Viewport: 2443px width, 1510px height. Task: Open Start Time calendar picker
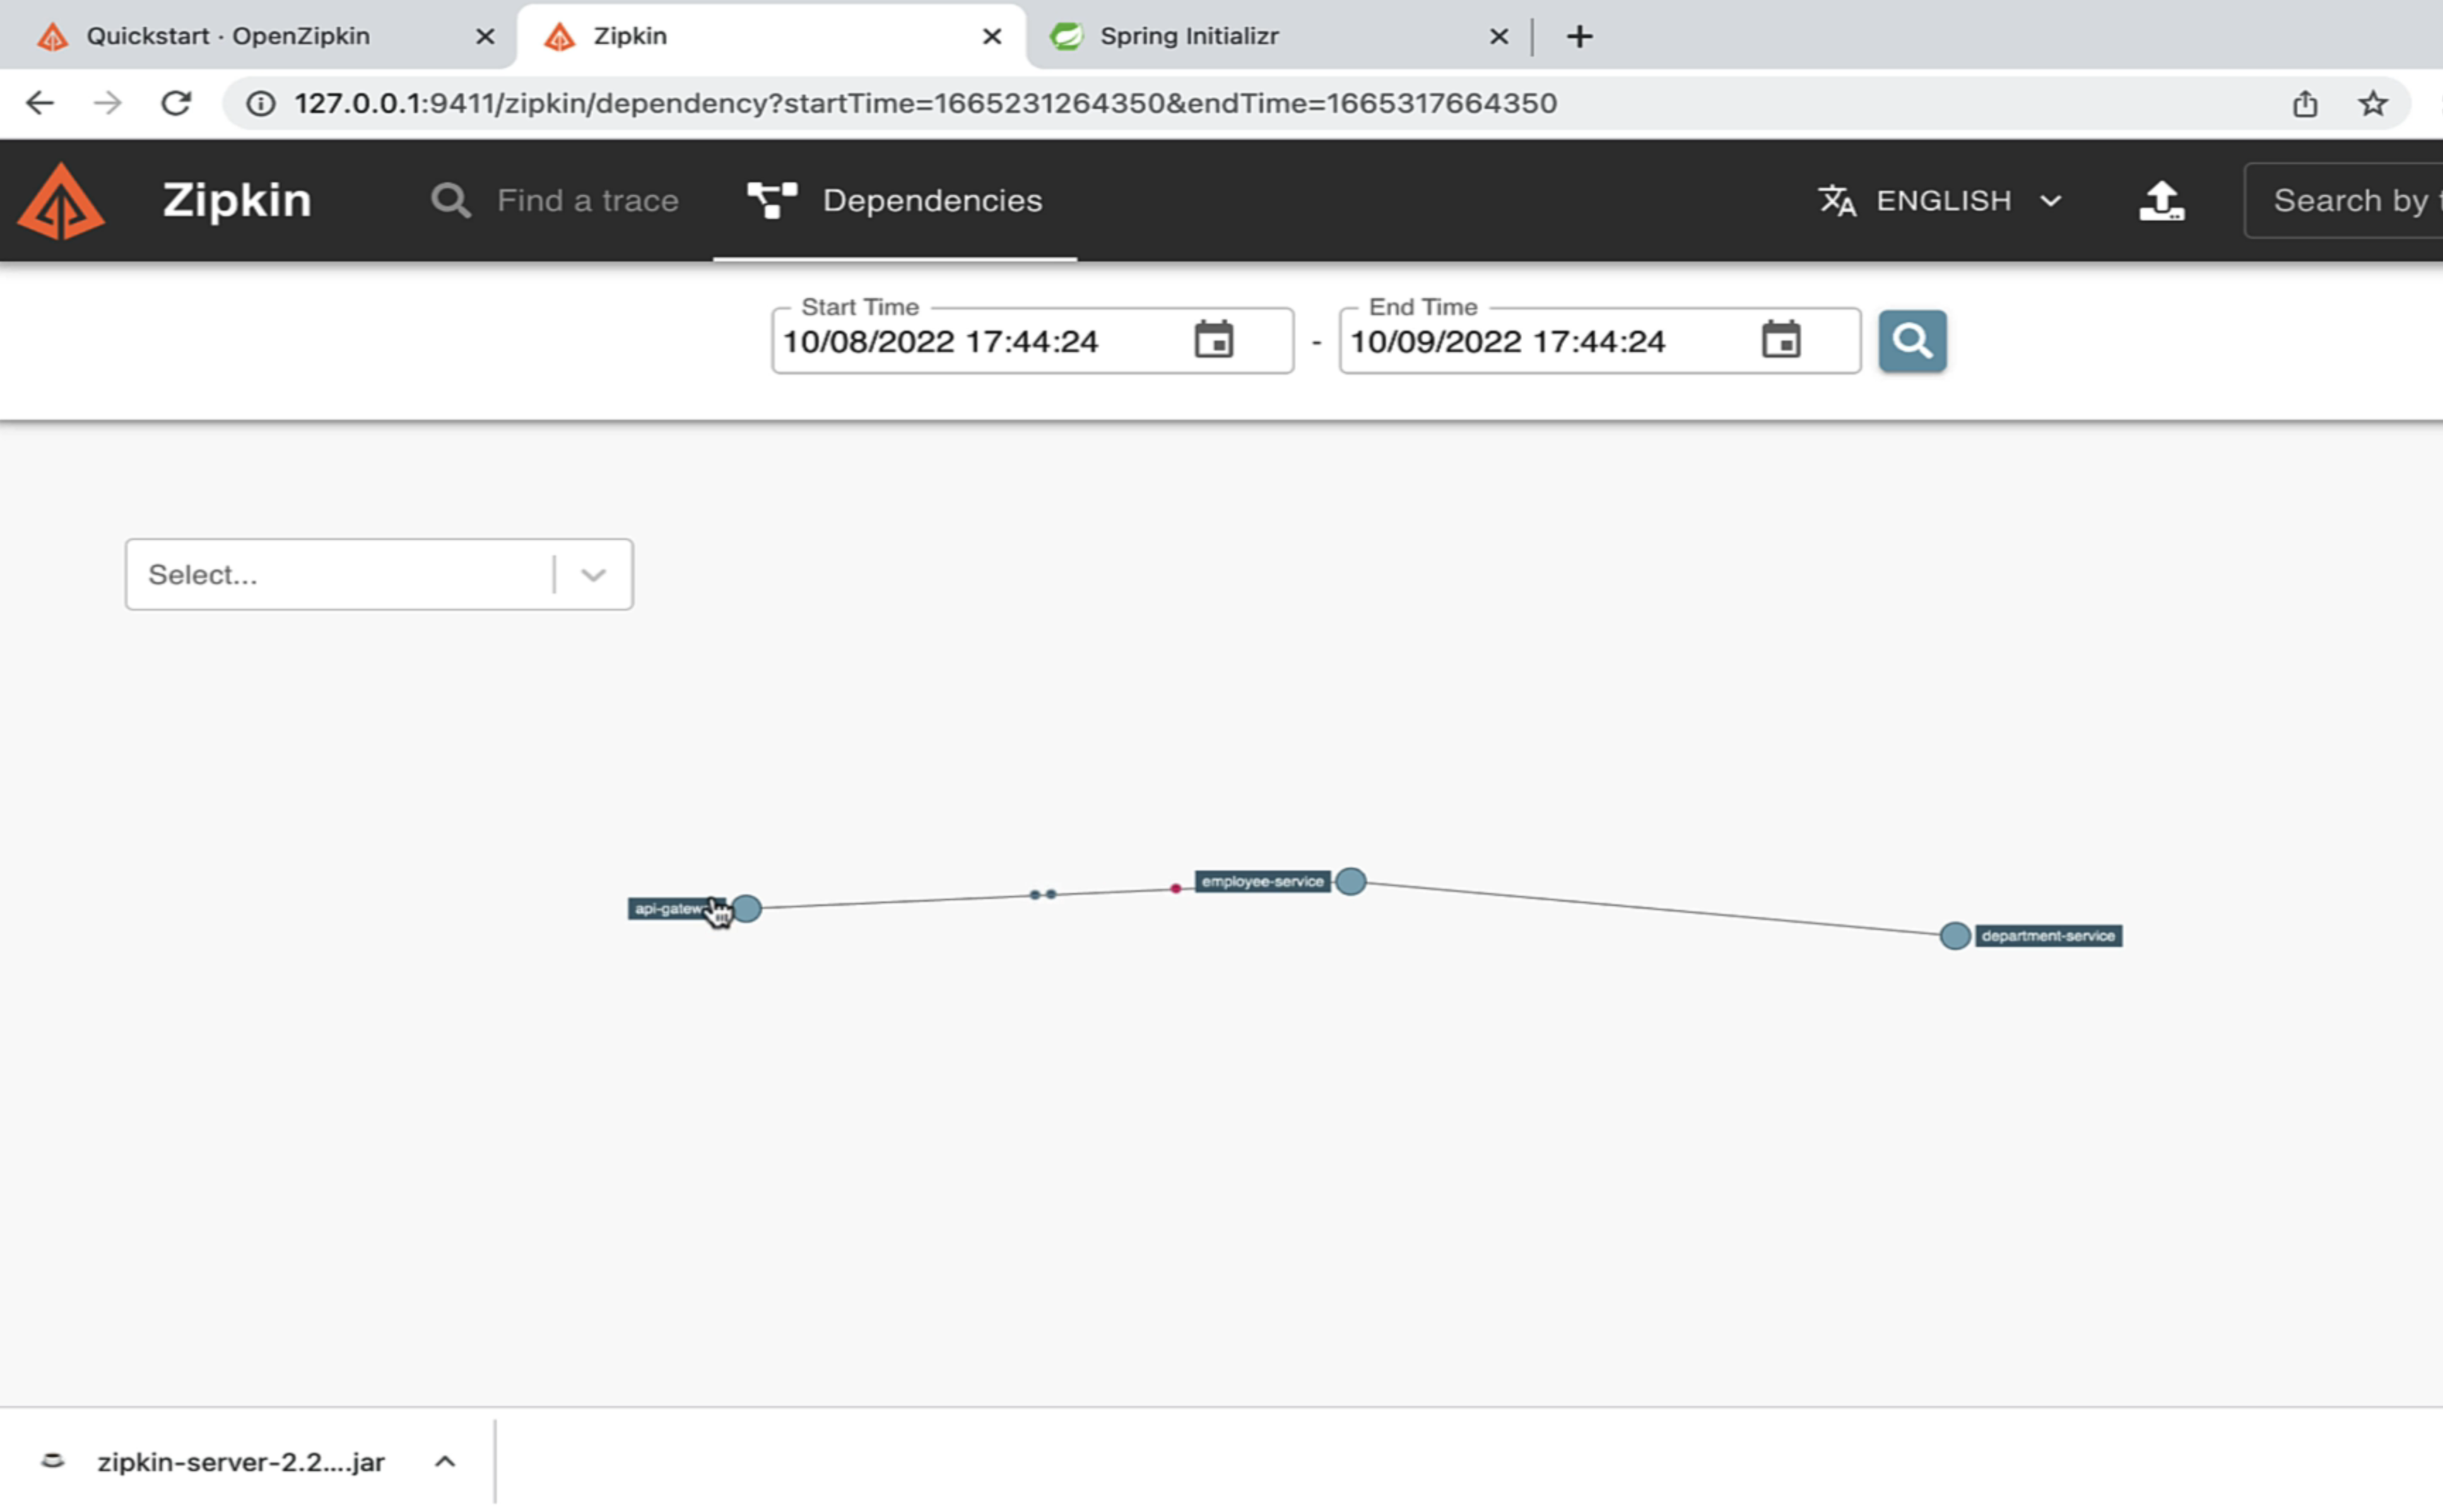click(1213, 341)
